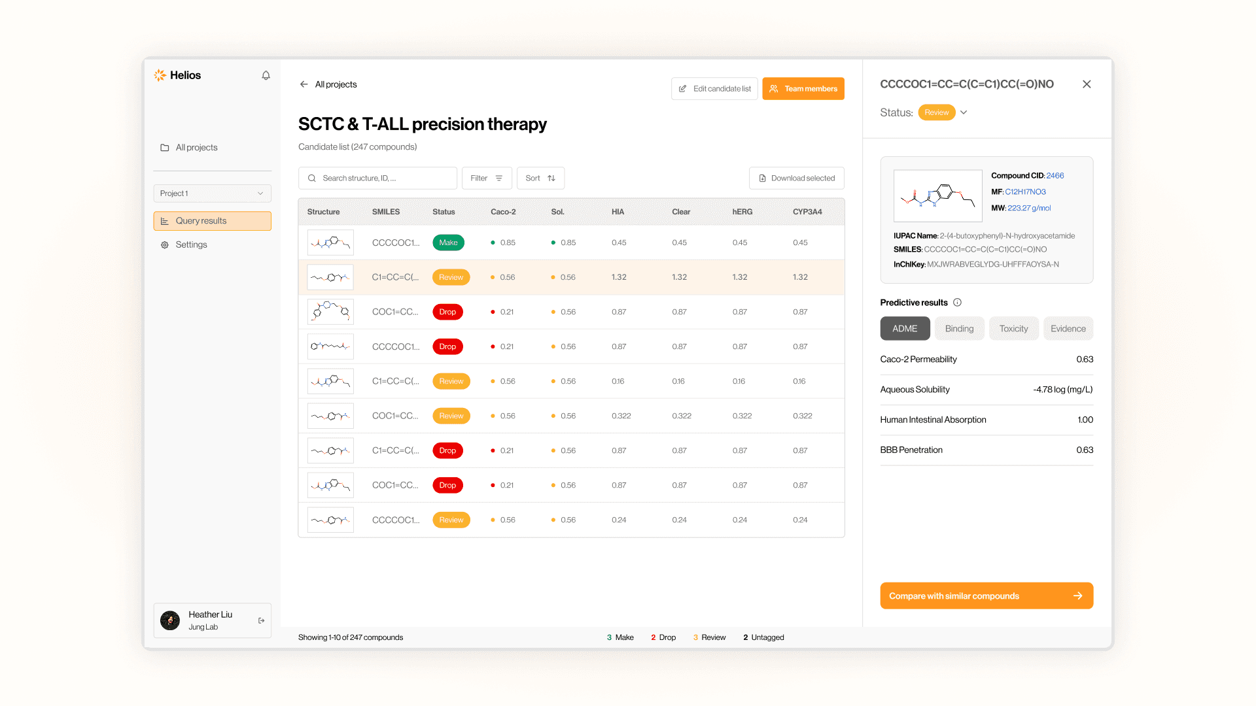Select the Evidence tab

point(1068,329)
